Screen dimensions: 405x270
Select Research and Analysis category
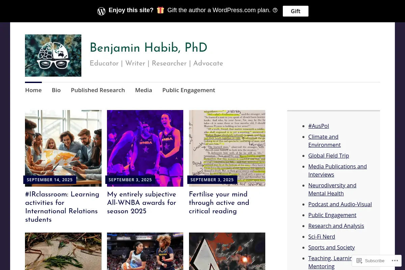336,226
